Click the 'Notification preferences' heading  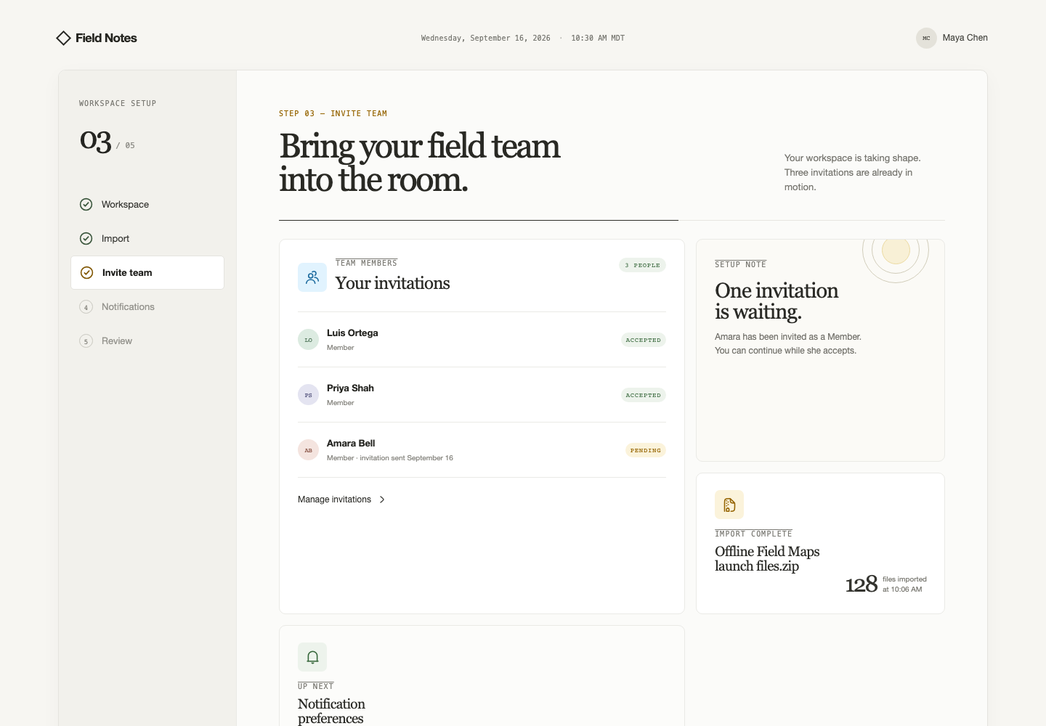click(331, 711)
